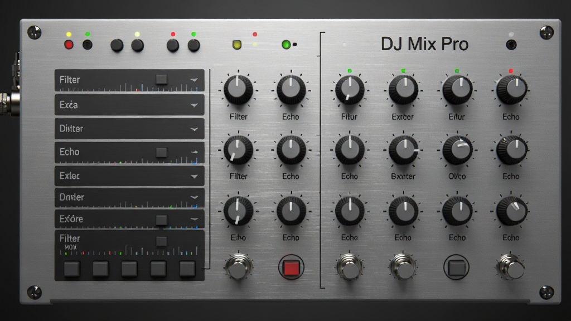571x321 pixels.
Task: Hit the second of the five square pads
Action: (x=100, y=269)
